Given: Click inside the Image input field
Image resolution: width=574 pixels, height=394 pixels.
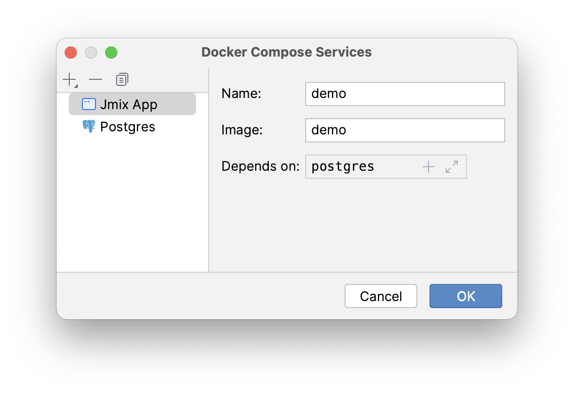Looking at the screenshot, I should coord(404,130).
